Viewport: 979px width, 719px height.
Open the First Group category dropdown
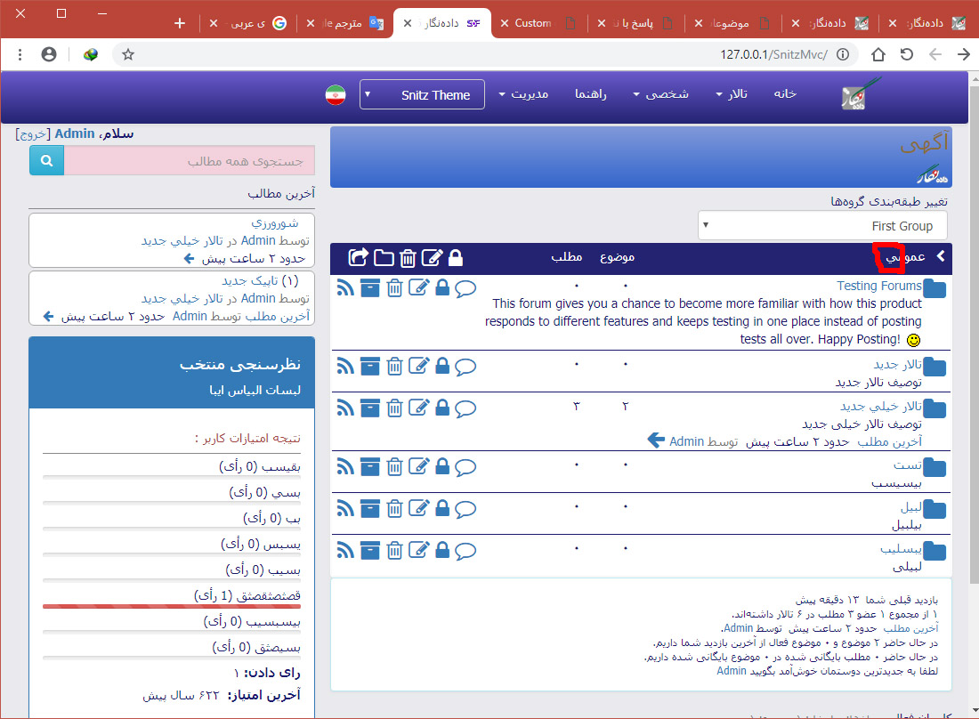pos(822,225)
